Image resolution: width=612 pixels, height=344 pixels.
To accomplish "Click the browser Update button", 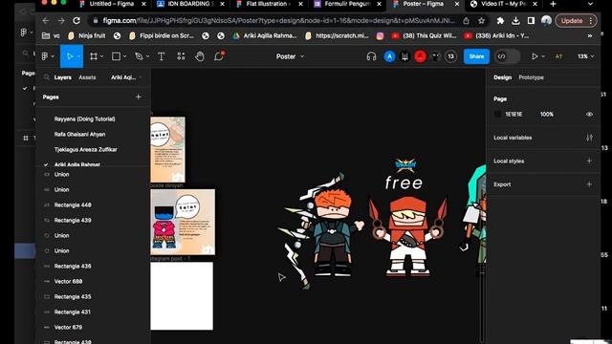I will (x=576, y=21).
